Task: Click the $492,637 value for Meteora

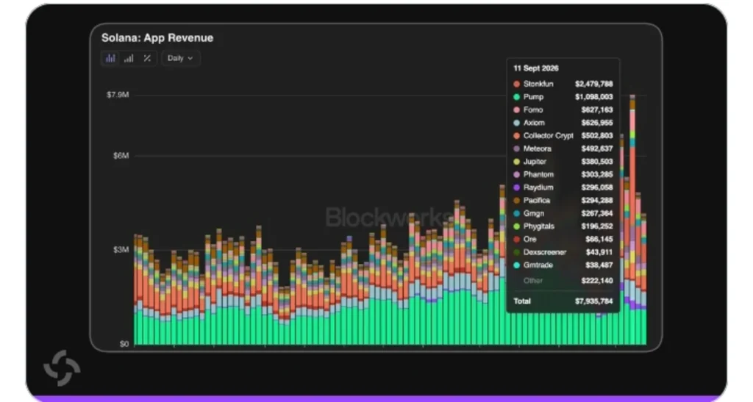Action: coord(597,148)
